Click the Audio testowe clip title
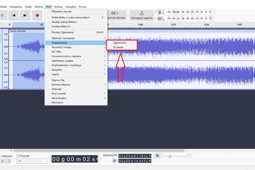This screenshot has width=255, height=170. coord(18,31)
